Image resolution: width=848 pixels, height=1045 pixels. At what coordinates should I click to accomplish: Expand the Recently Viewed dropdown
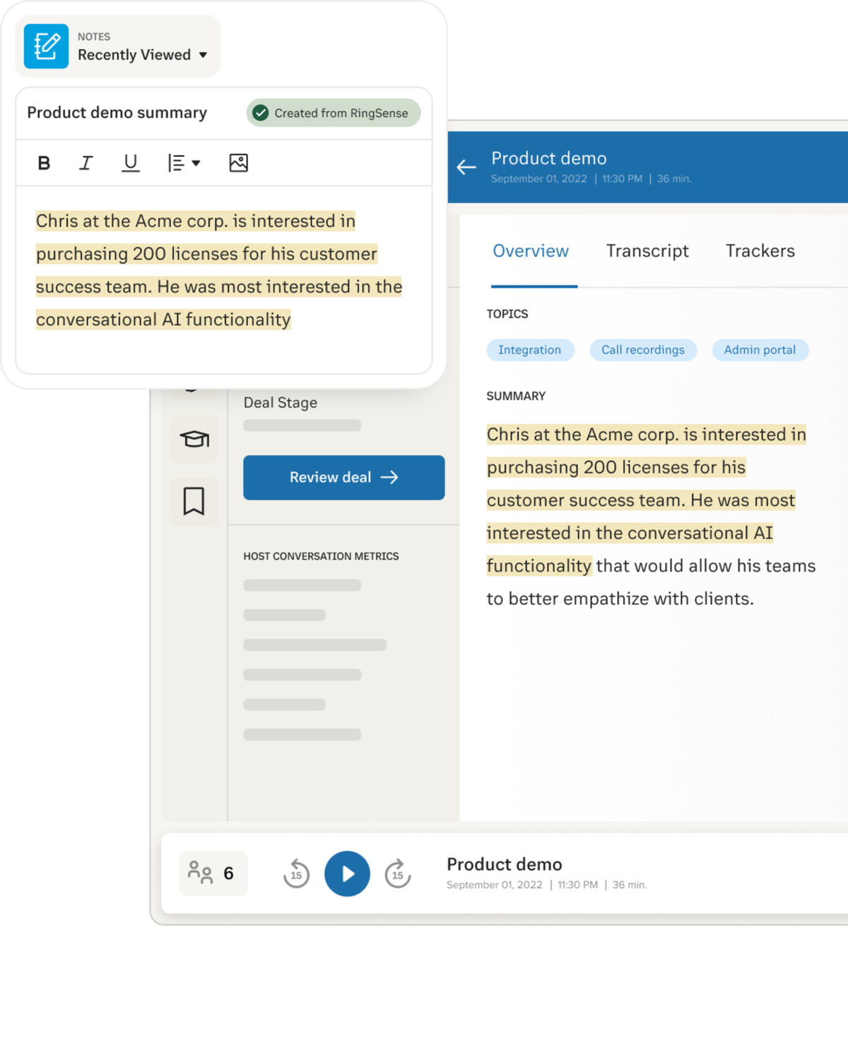tap(143, 54)
